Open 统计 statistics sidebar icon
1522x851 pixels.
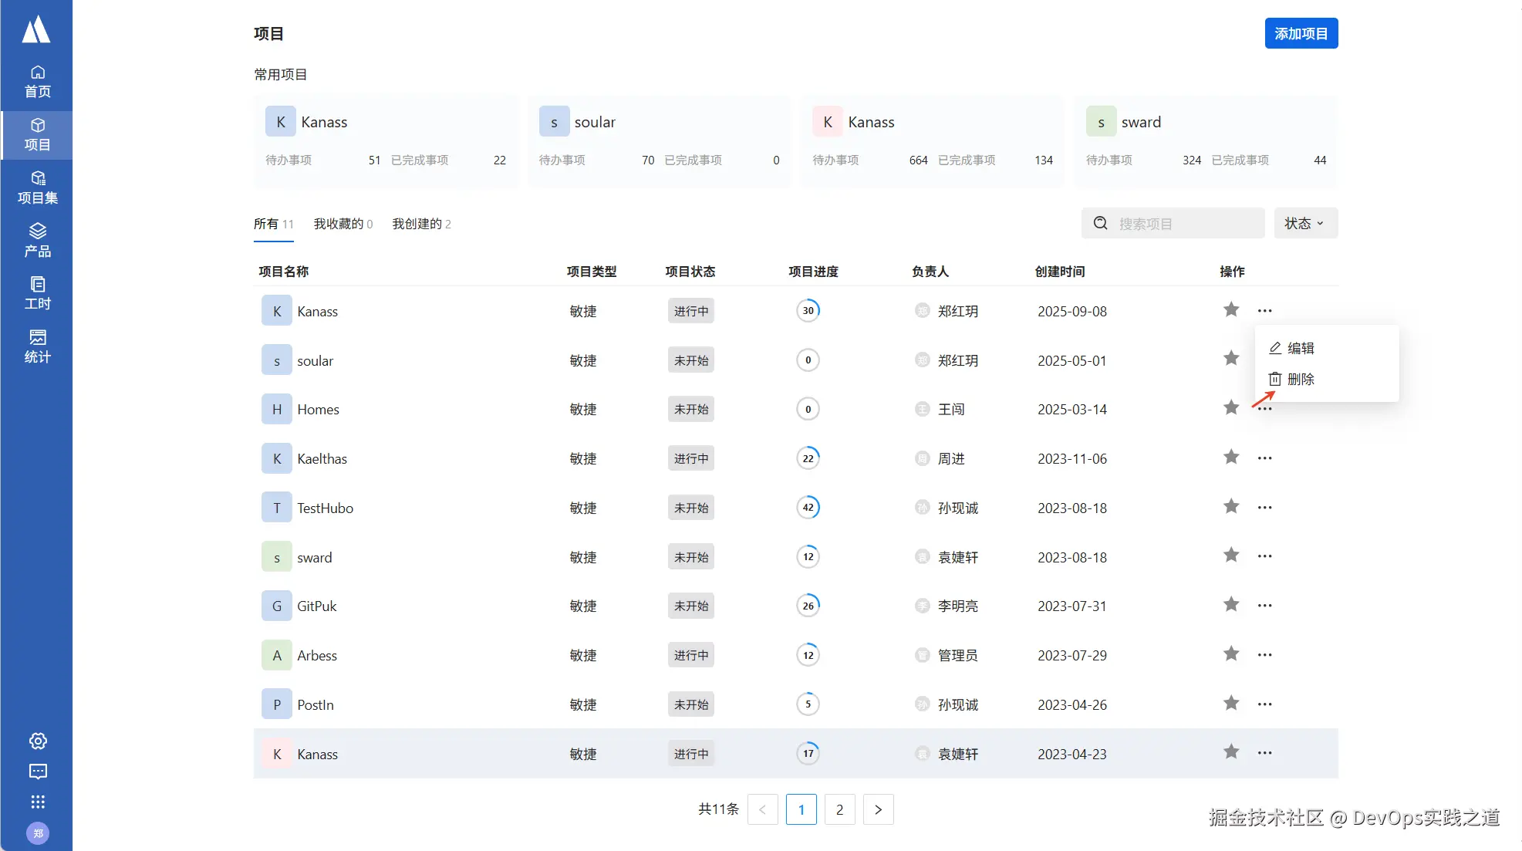click(37, 346)
